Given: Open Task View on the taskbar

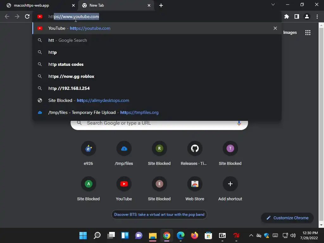Looking at the screenshot, I should pyautogui.click(x=111, y=235).
